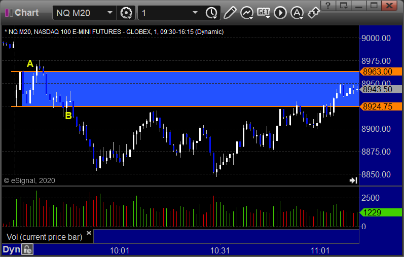Close the Vol study tab
The image size is (404, 257).
pos(89,233)
